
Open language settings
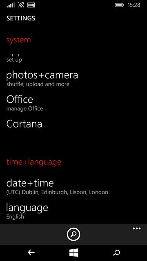[x=27, y=211]
